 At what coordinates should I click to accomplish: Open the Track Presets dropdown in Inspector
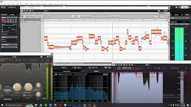9,32
